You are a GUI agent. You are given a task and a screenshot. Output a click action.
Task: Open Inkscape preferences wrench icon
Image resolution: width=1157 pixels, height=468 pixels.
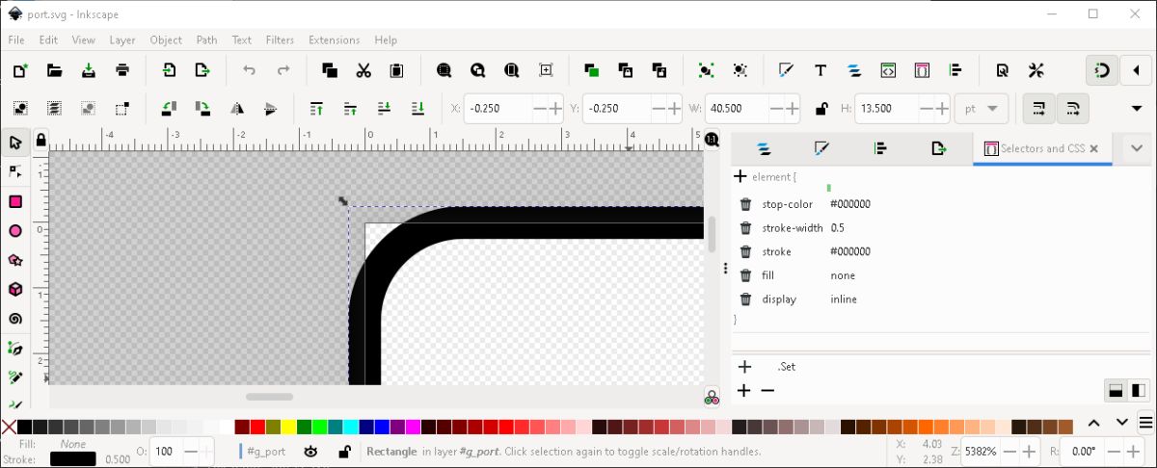(1036, 70)
